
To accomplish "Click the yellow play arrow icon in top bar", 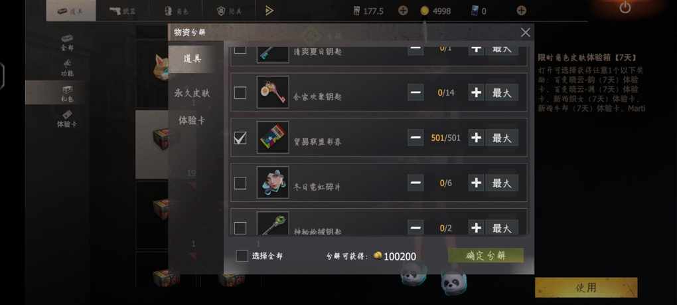I will tap(269, 11).
